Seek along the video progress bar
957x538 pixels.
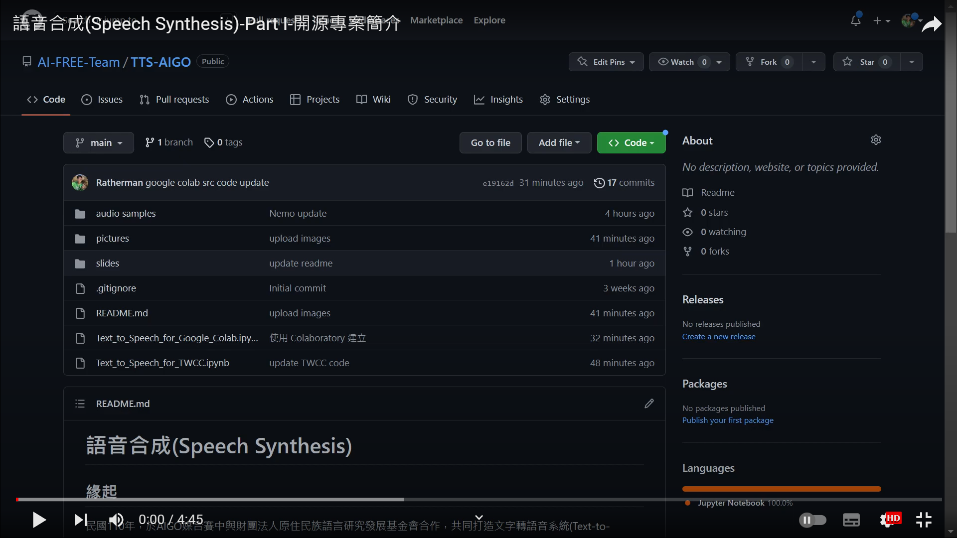pos(478,499)
